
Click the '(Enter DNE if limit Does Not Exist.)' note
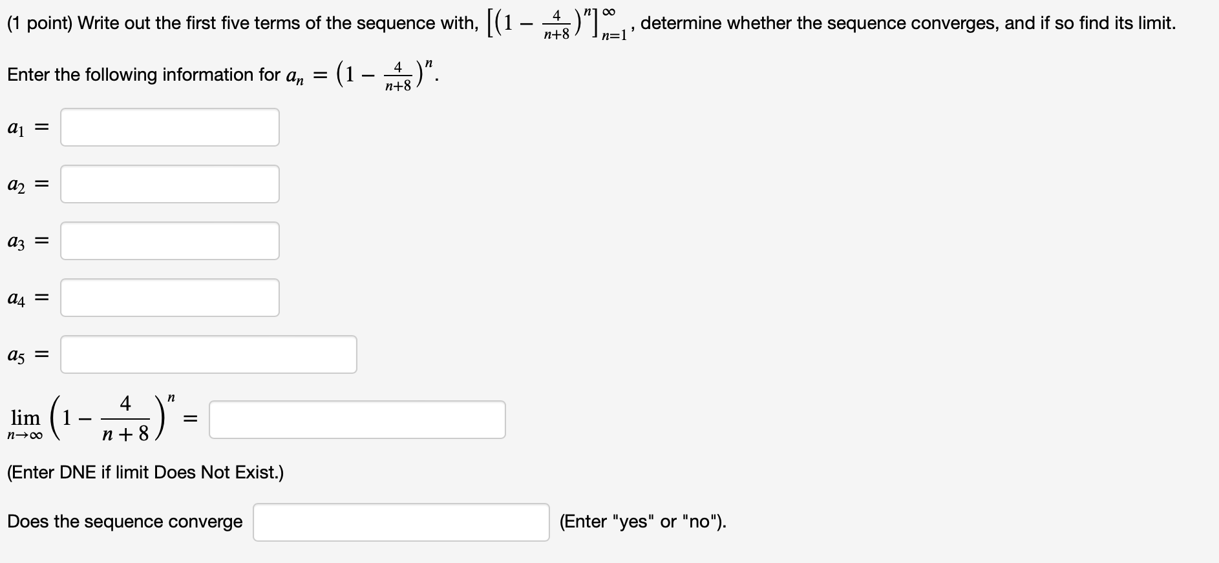pyautogui.click(x=145, y=473)
